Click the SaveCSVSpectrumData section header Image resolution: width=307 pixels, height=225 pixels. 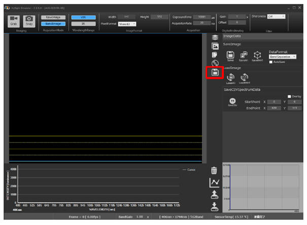coord(263,90)
